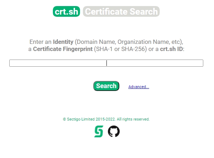This screenshot has width=214, height=158.
Task: Click the All rights reserved text
Action: point(133,119)
